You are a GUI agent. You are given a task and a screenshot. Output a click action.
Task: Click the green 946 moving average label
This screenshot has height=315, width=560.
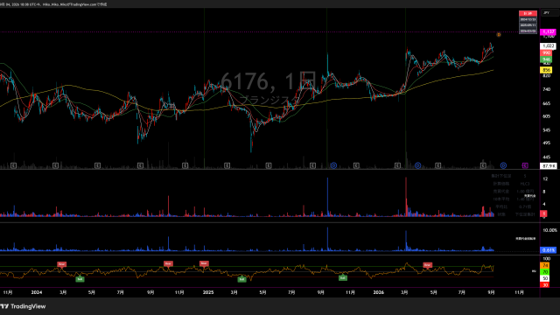point(546,59)
